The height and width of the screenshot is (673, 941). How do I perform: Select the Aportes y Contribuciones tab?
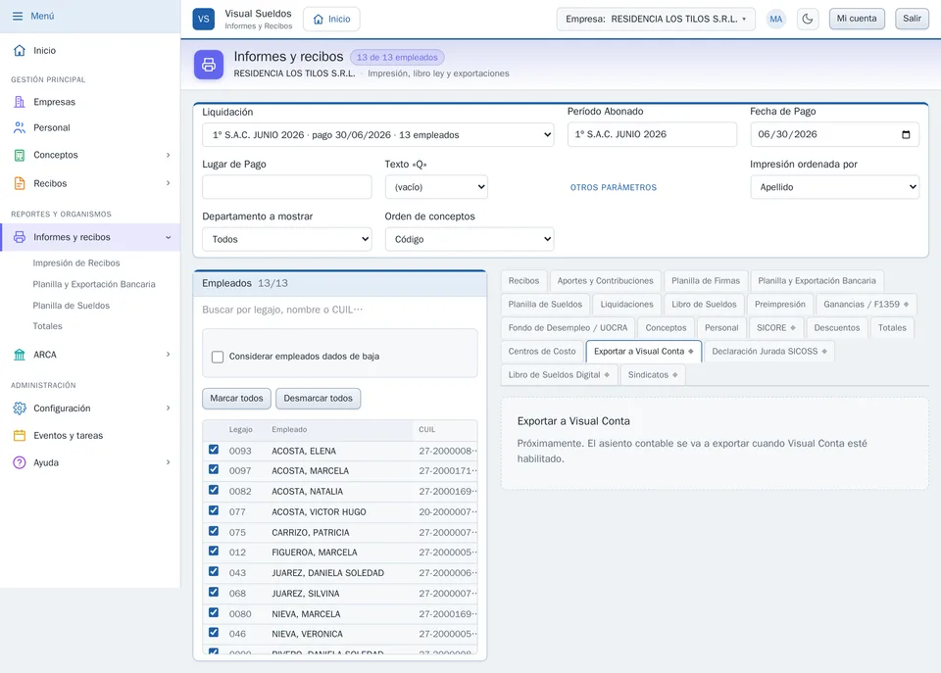pyautogui.click(x=606, y=281)
